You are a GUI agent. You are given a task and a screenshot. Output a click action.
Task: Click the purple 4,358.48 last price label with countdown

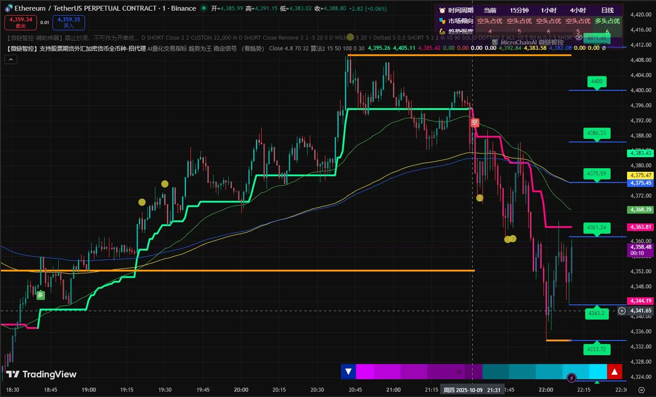pos(640,250)
